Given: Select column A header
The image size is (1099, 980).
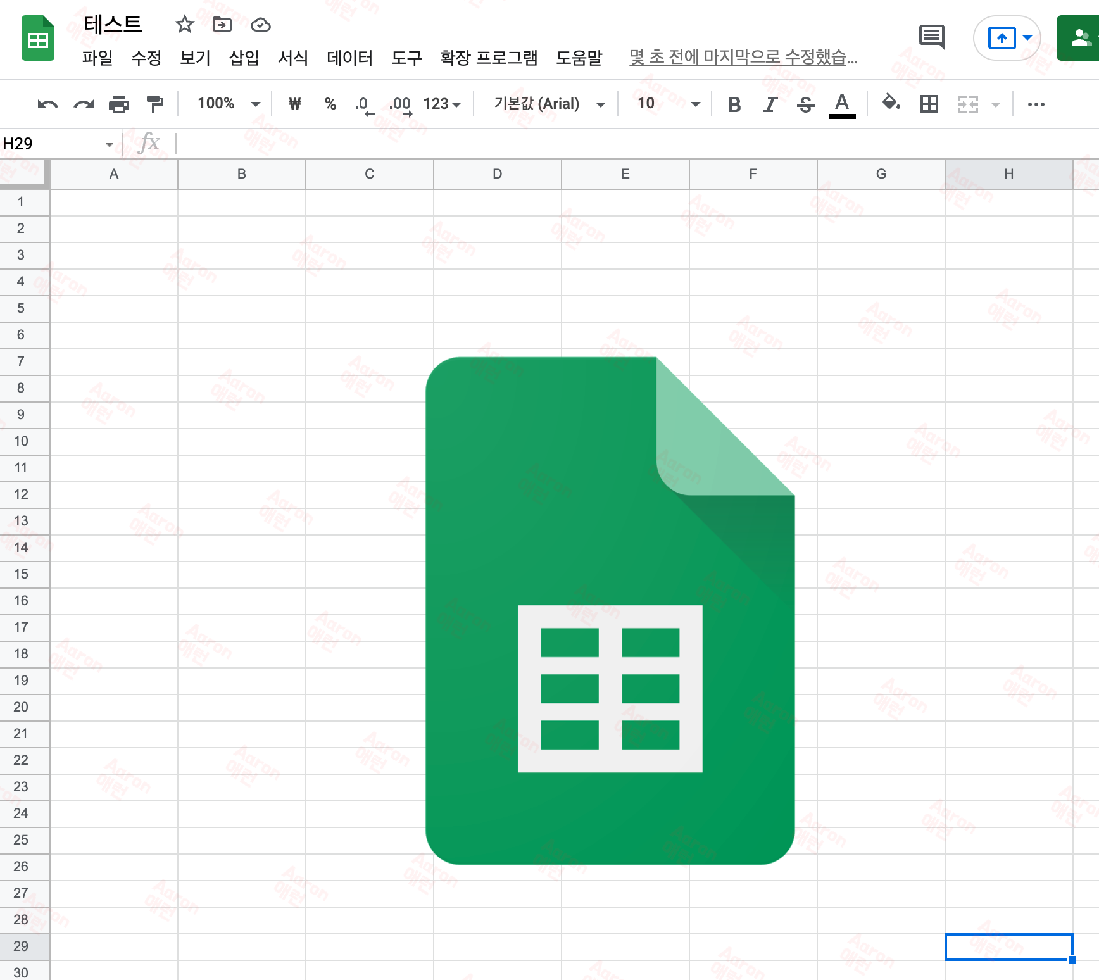Looking at the screenshot, I should [114, 174].
